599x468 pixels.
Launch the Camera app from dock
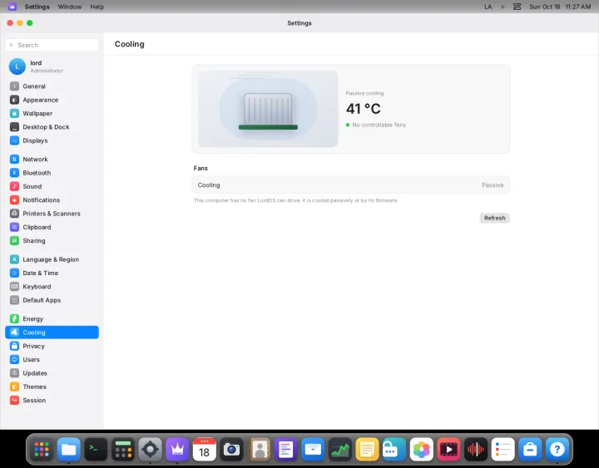pos(231,449)
